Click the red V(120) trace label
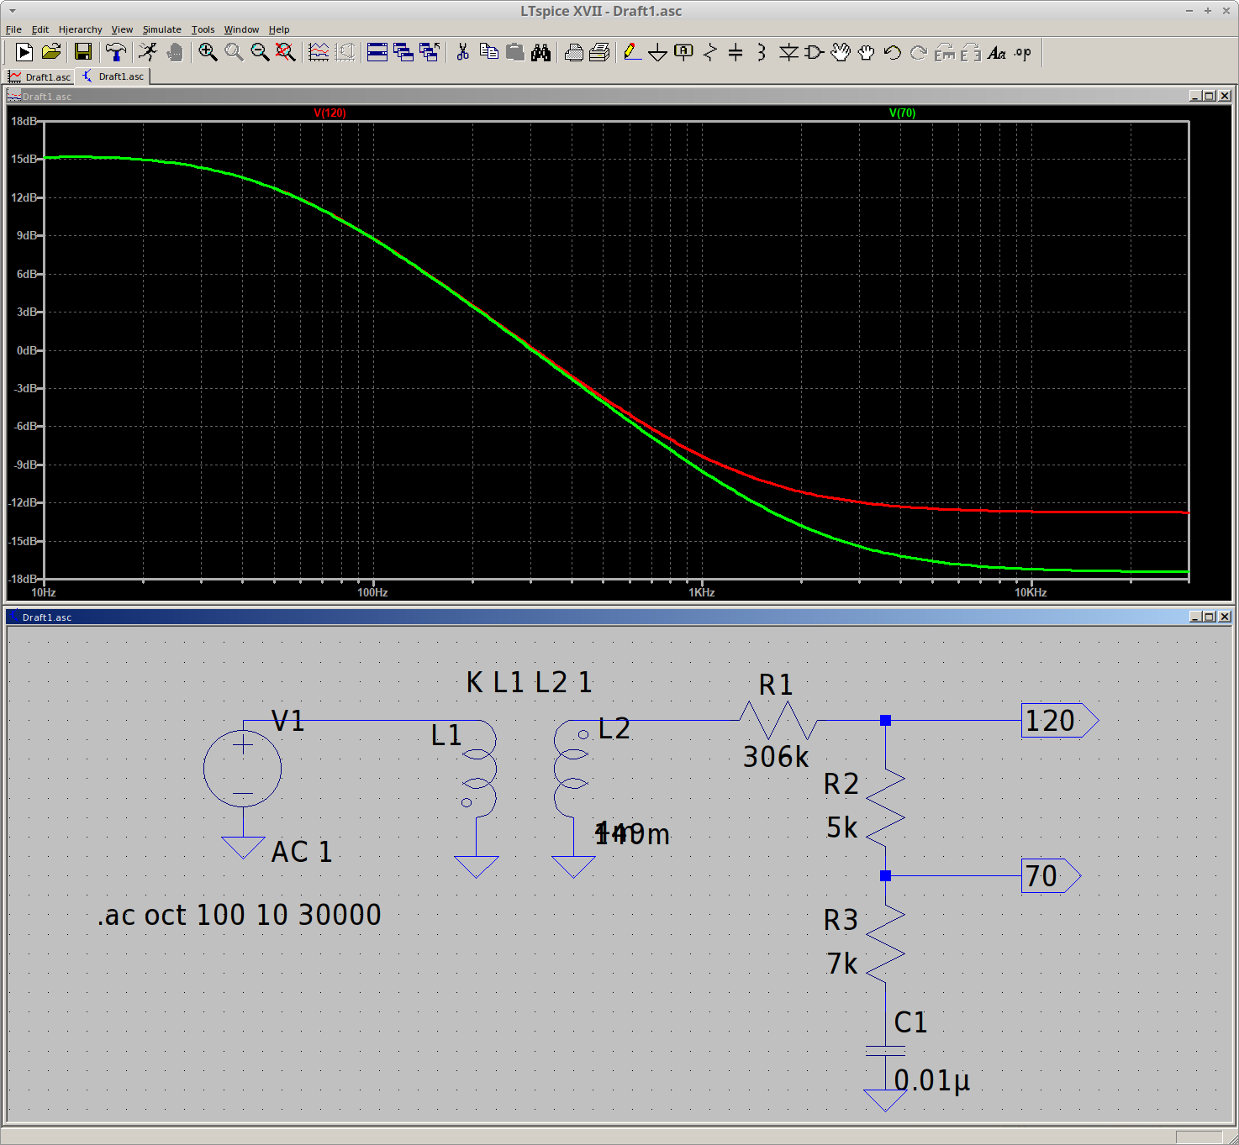This screenshot has width=1239, height=1145. [x=330, y=113]
